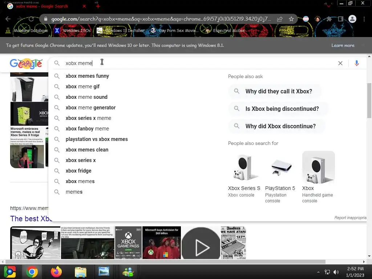Open the Malware Database bookmark
This screenshot has width=372, height=279.
pos(27,31)
